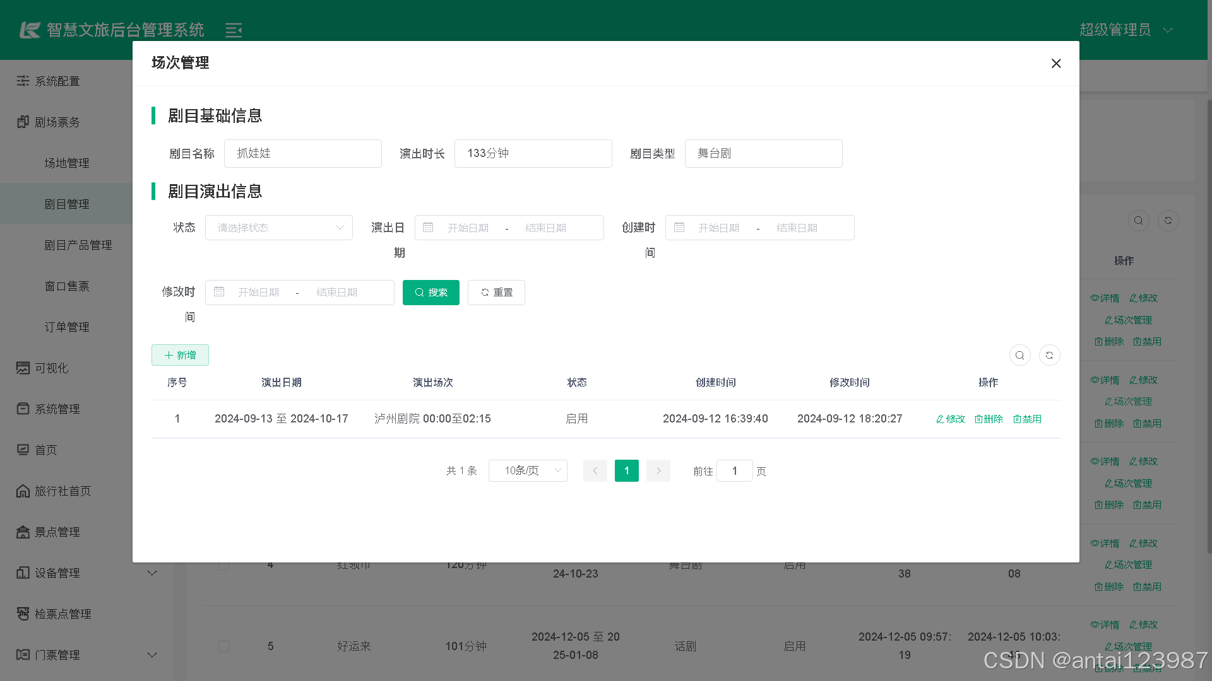Image resolution: width=1212 pixels, height=681 pixels.
Task: Check the checkbox on the 红领巾 row
Action: coord(223,565)
